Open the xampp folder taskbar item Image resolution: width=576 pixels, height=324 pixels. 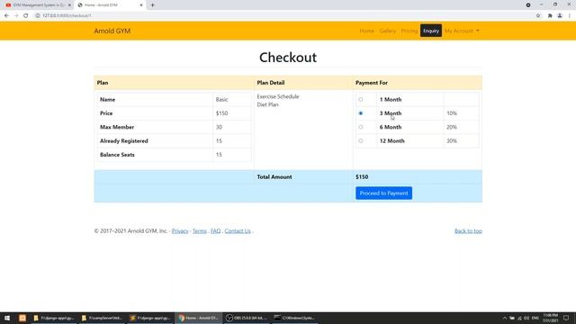pos(102,318)
